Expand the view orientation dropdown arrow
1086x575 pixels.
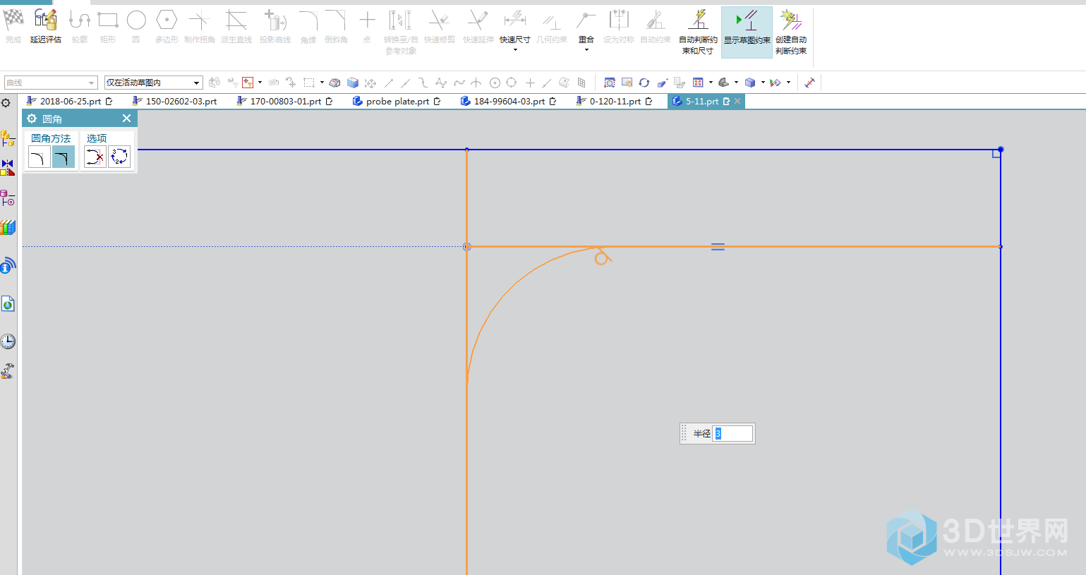[x=736, y=83]
